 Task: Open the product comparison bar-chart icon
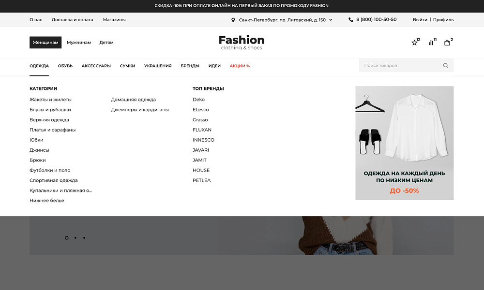point(431,43)
